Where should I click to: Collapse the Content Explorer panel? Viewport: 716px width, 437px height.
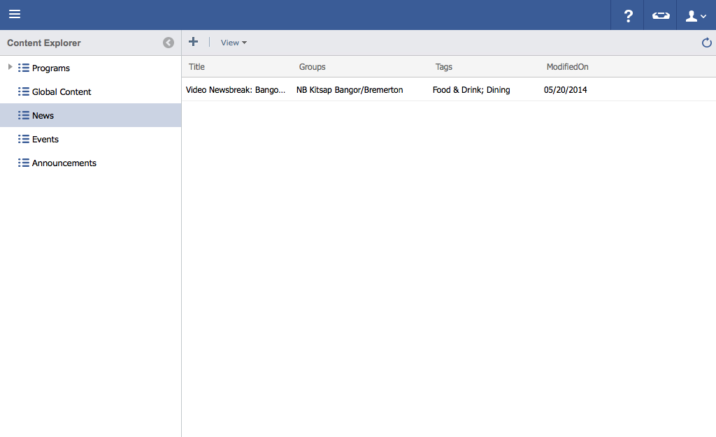pyautogui.click(x=169, y=43)
